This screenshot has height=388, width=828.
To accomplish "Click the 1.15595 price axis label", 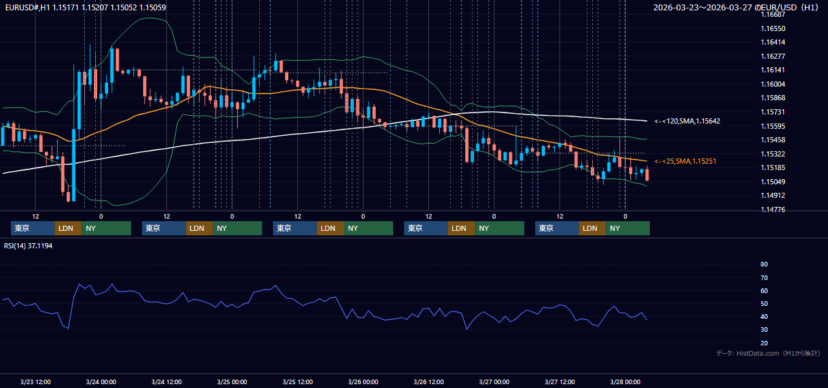I will 773,126.
